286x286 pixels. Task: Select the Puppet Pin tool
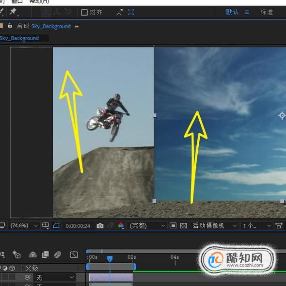click(14, 12)
